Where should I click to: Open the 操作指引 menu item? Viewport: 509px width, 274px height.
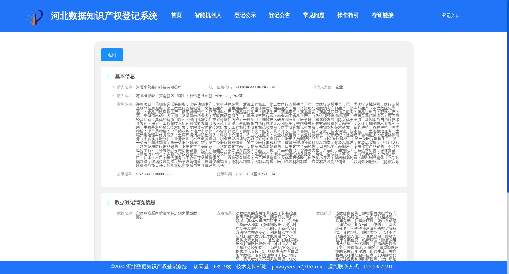(348, 15)
